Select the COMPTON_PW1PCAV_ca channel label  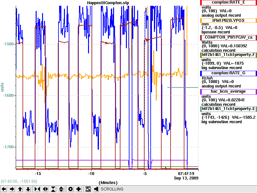coord(228,37)
